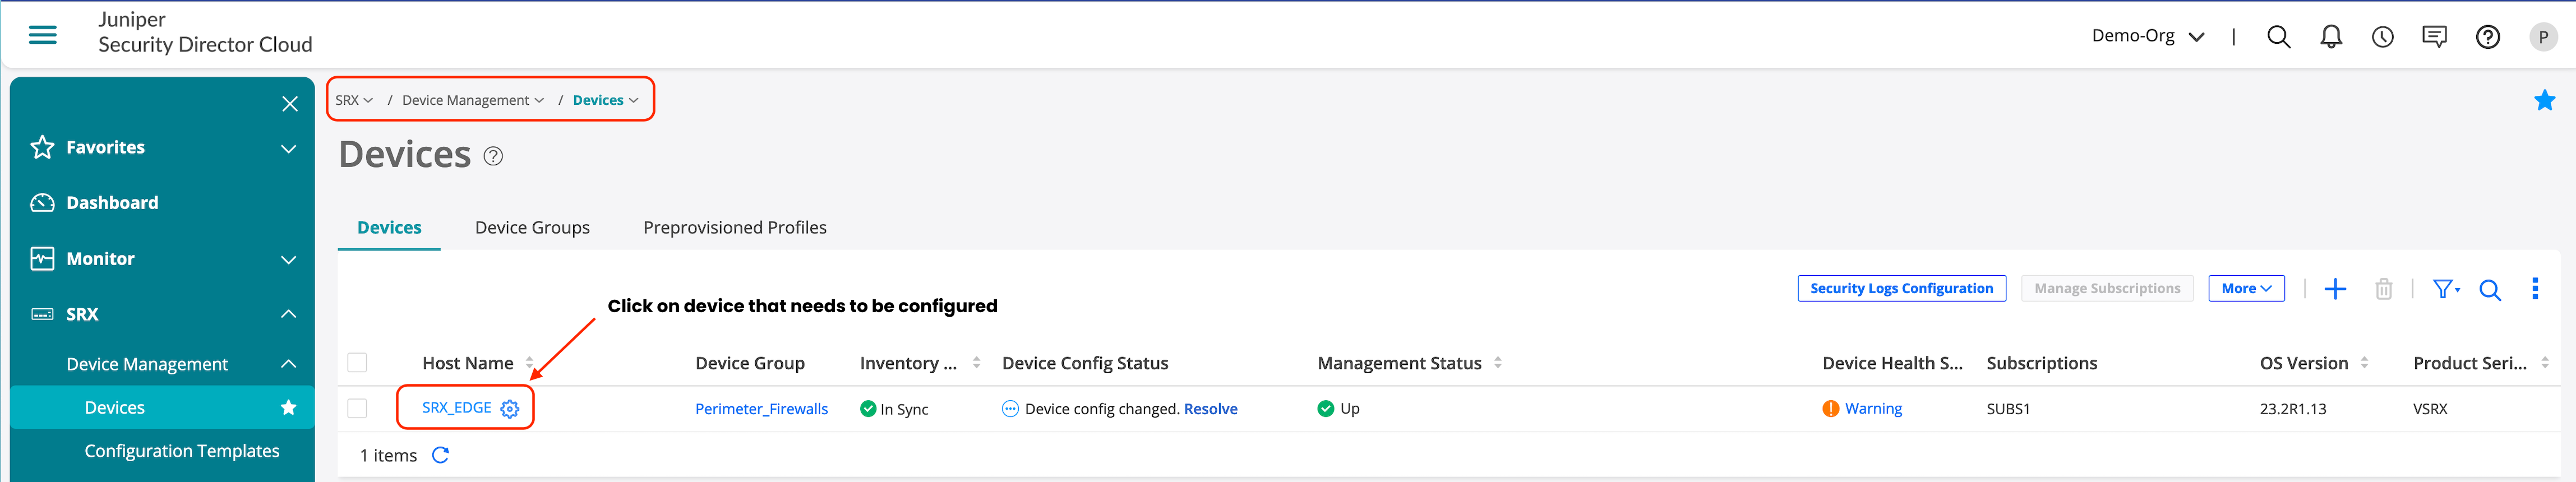
Task: Toggle the select-all header checkbox
Action: [x=357, y=362]
